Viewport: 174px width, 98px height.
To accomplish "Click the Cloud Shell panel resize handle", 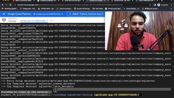I will click(x=88, y=17).
